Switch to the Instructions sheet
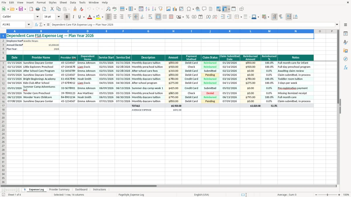This screenshot has width=351, height=197. pyautogui.click(x=99, y=189)
